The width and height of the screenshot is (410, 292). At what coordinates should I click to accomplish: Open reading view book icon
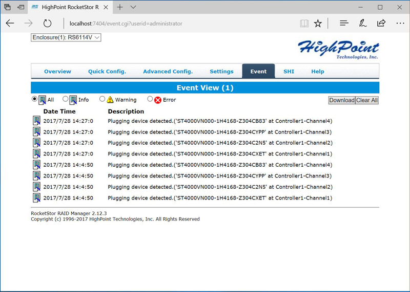(x=304, y=24)
